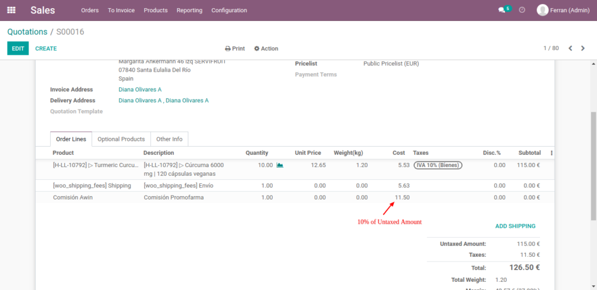Click the 12.65 unit price cell
Image resolution: width=597 pixels, height=290 pixels.
[318, 165]
